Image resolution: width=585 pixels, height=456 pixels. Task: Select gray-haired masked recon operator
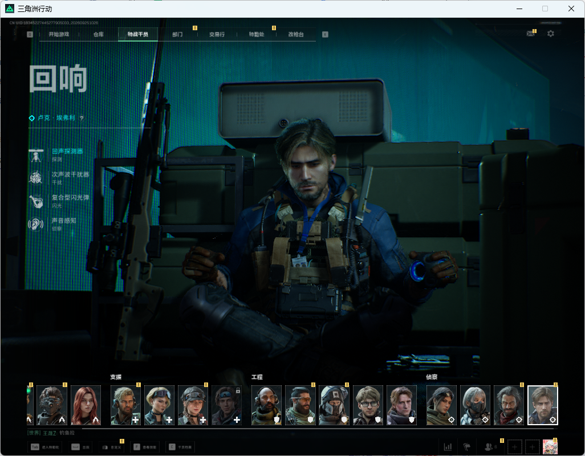[x=475, y=405]
